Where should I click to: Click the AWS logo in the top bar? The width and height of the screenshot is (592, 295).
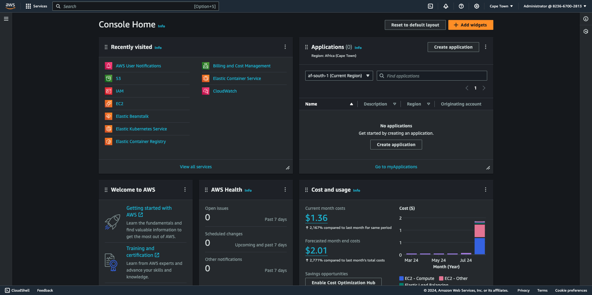(10, 6)
